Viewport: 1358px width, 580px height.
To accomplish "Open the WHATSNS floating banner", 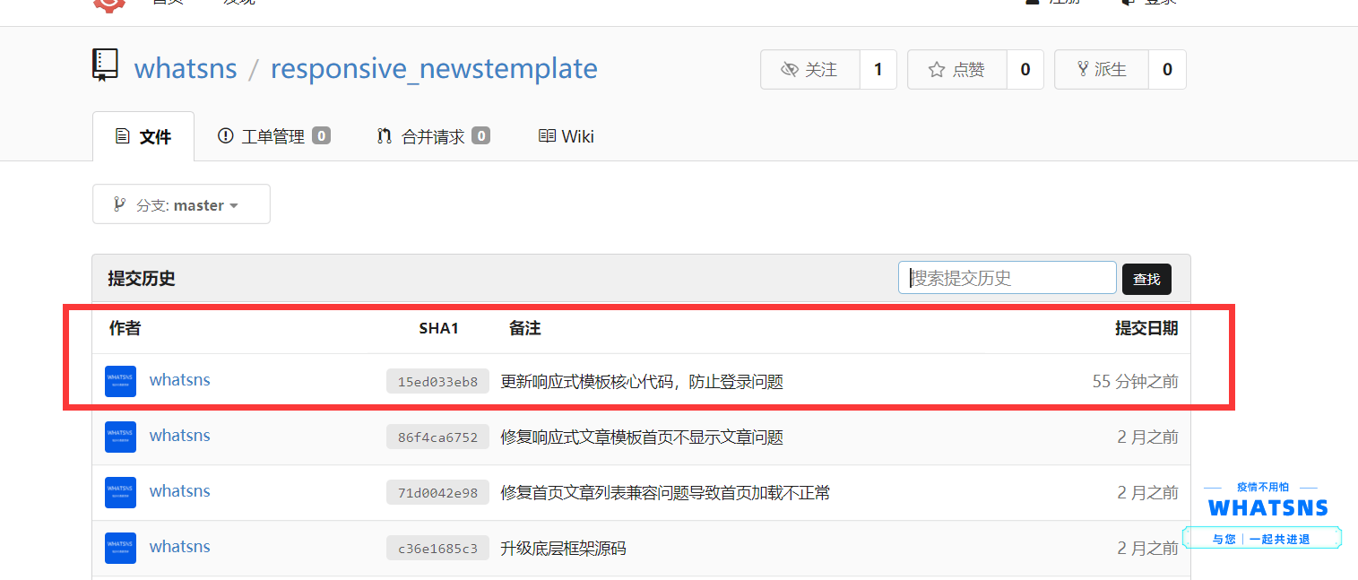I will 1267,514.
